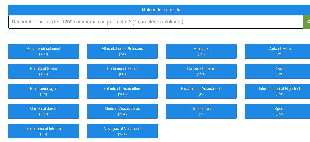The image size is (310, 142).
Task: Browse Culture et Loisirs category
Action: (x=201, y=71)
